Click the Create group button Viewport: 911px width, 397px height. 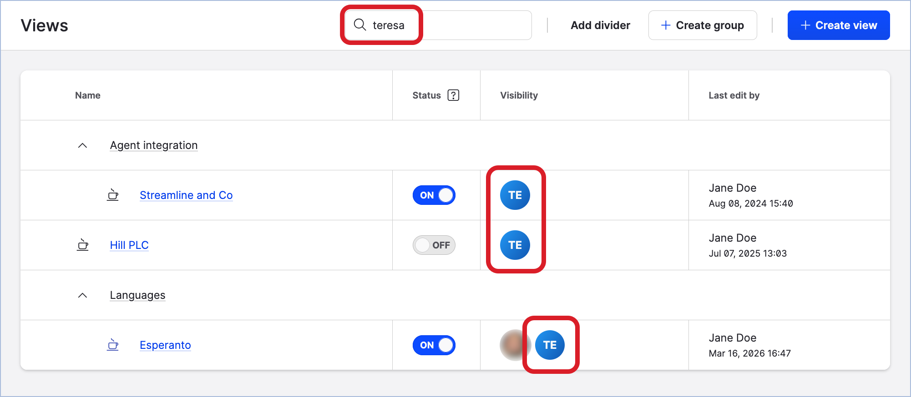[x=703, y=25]
